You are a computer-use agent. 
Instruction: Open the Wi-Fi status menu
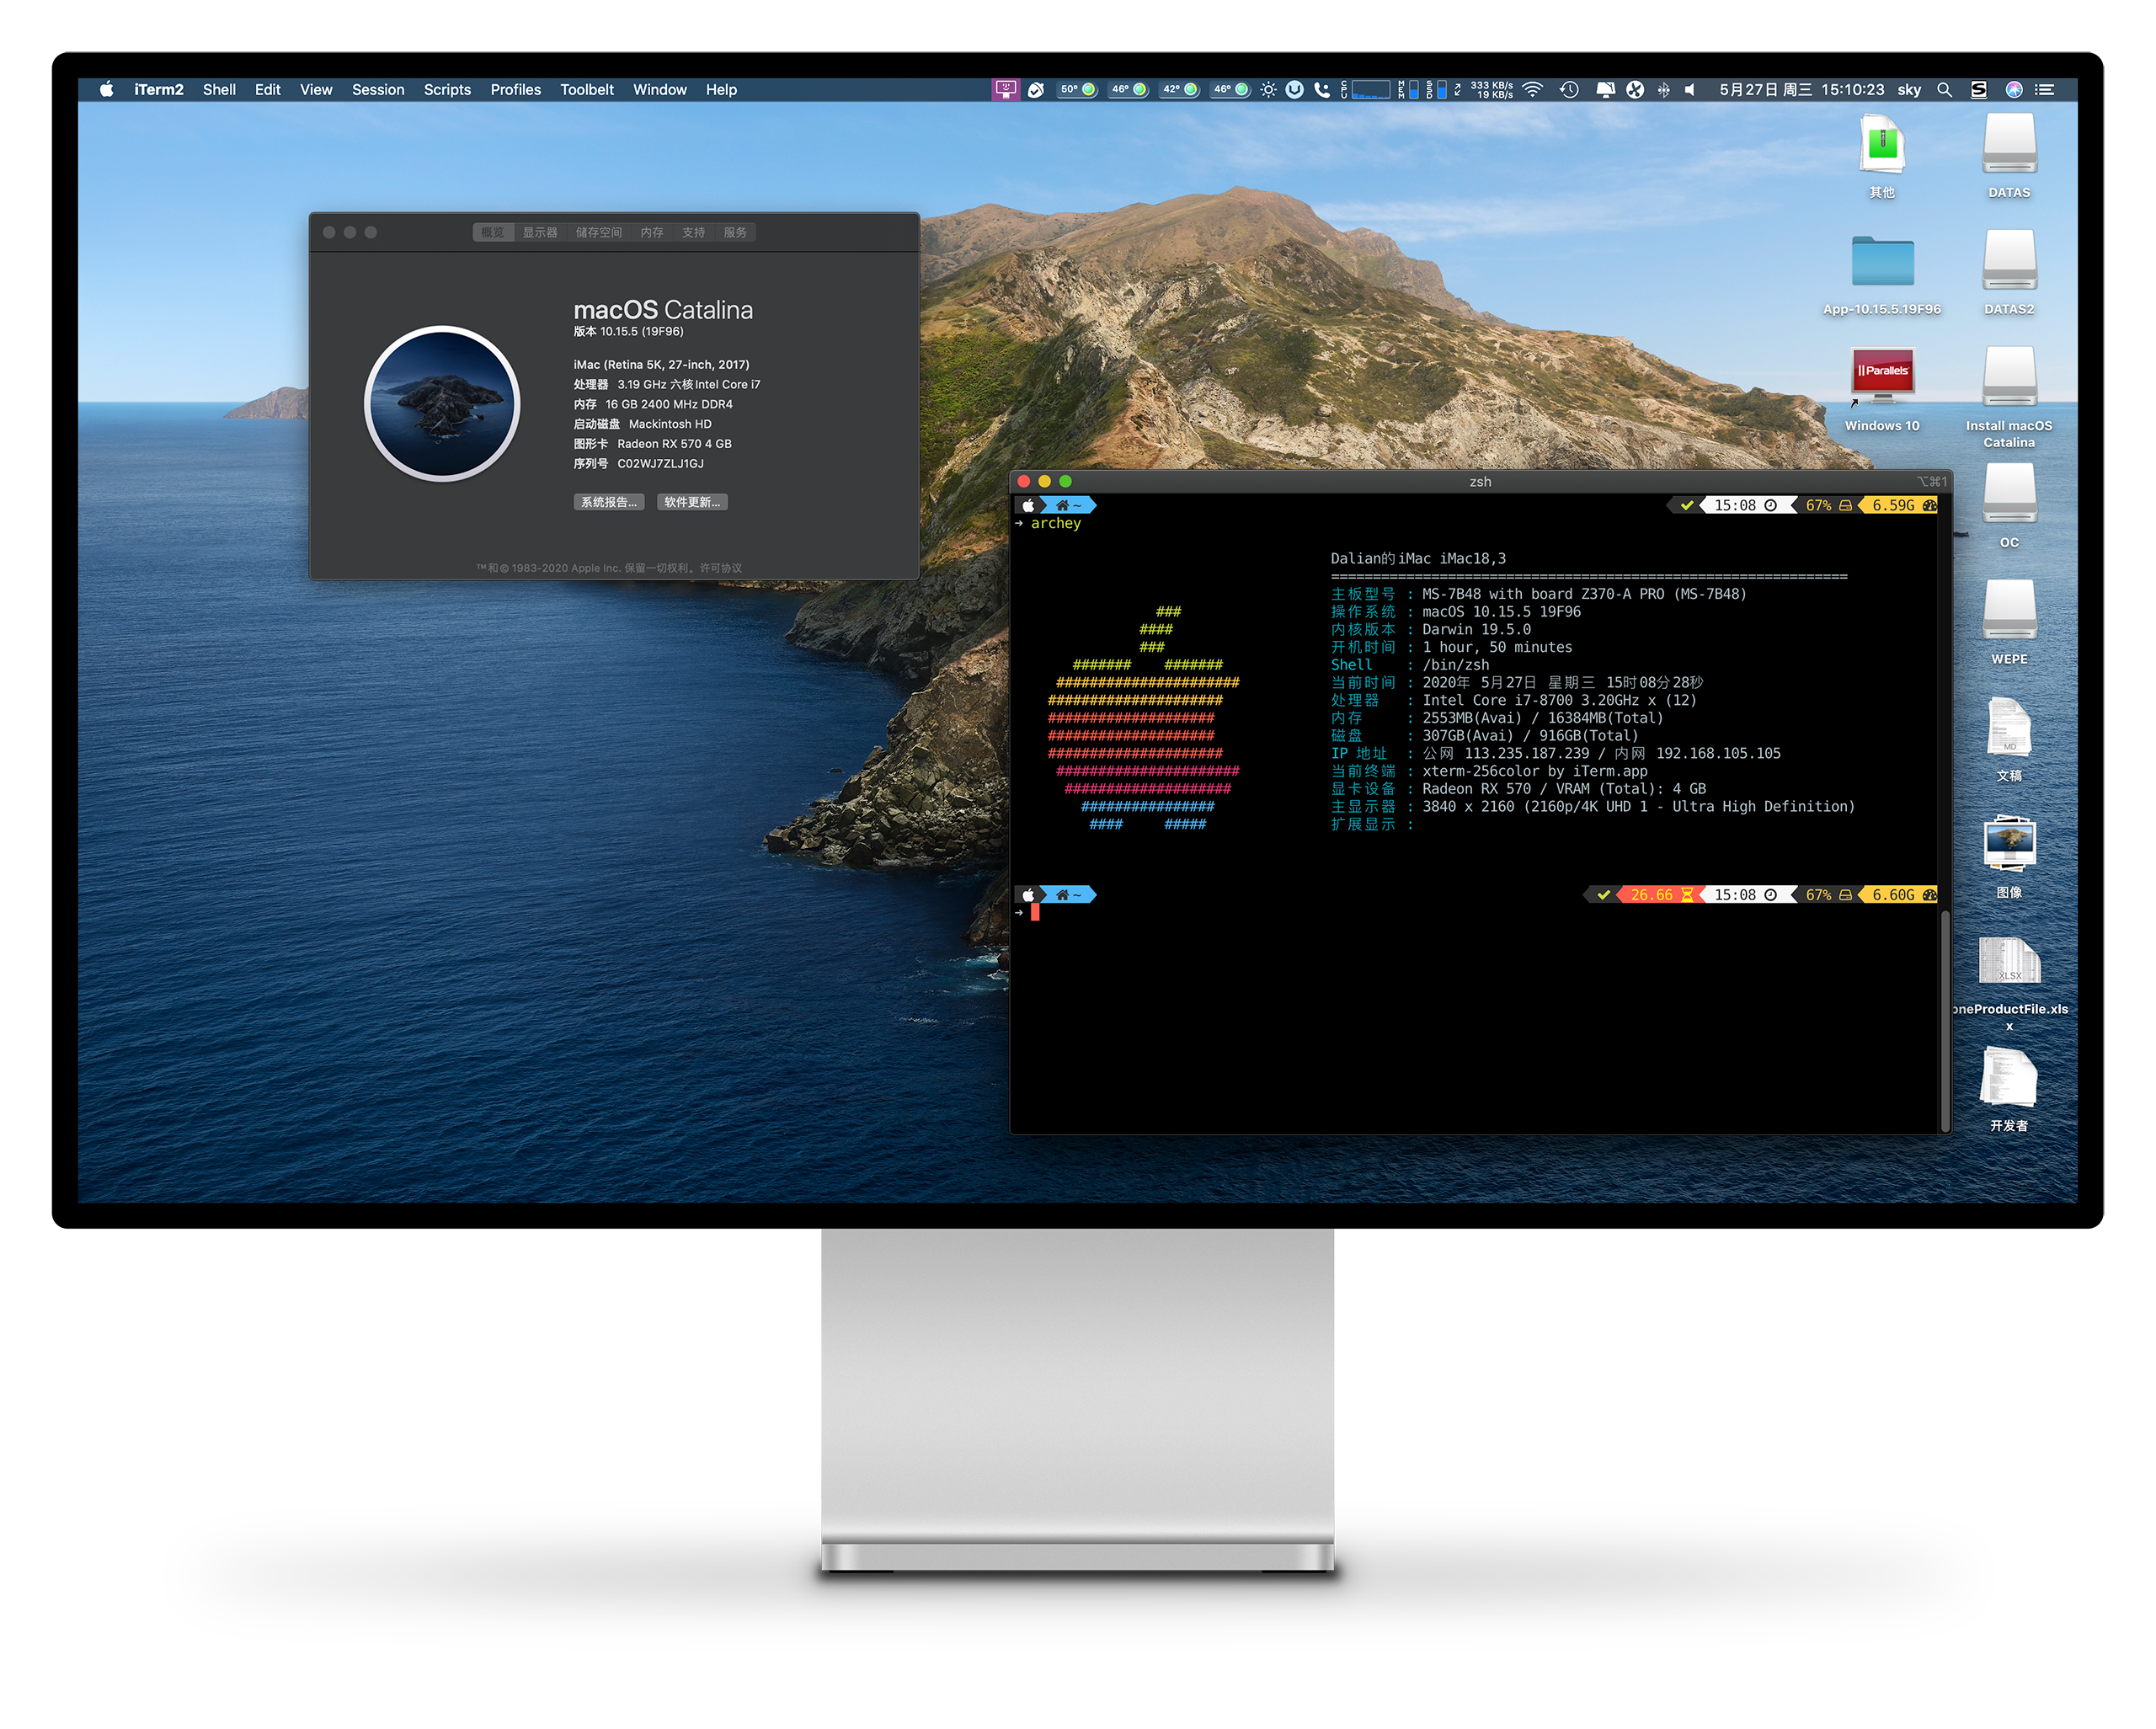click(x=1532, y=90)
